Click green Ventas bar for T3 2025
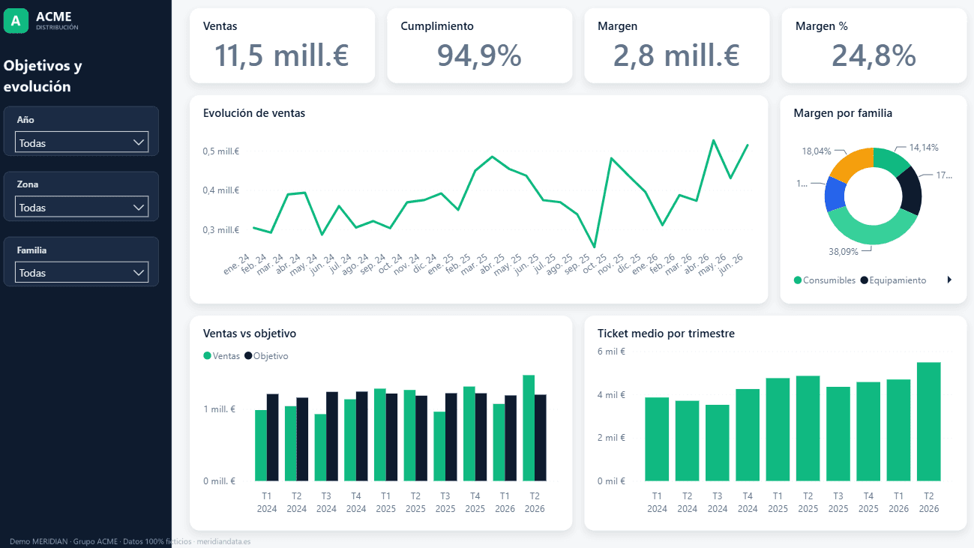The image size is (974, 548). pyautogui.click(x=439, y=447)
